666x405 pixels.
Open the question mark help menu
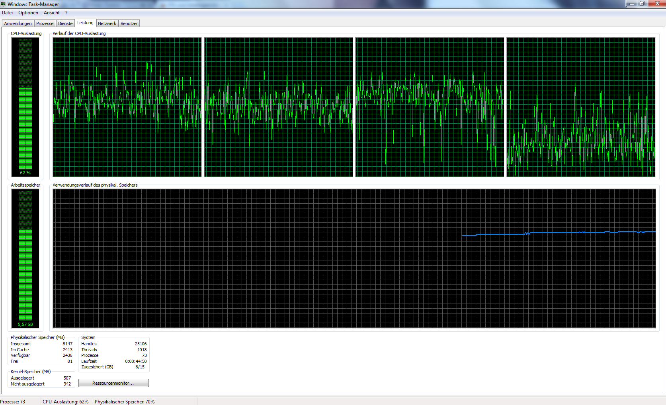click(66, 13)
